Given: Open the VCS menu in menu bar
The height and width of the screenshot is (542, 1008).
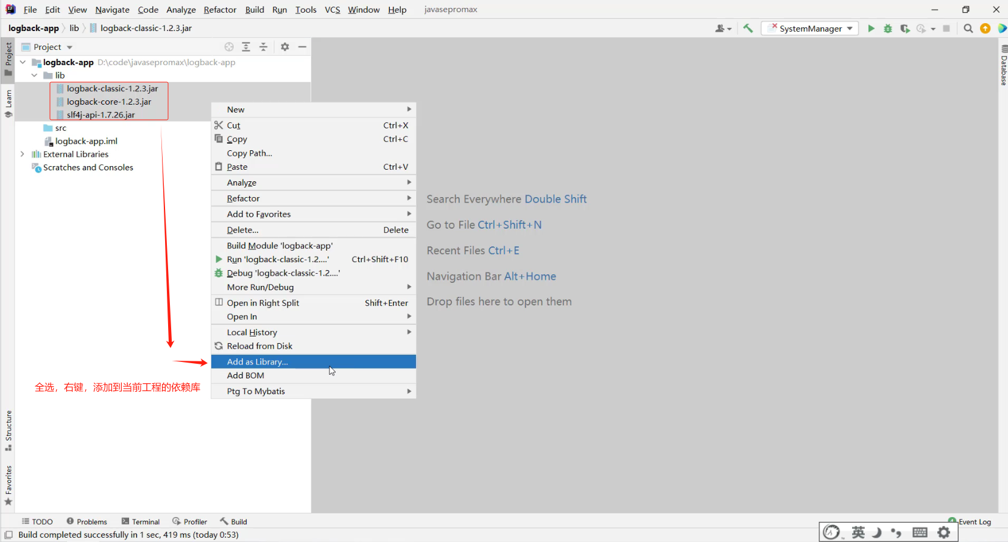Looking at the screenshot, I should [333, 10].
